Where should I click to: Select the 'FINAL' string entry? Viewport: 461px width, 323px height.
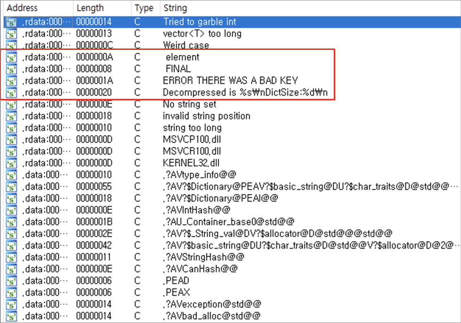click(178, 69)
